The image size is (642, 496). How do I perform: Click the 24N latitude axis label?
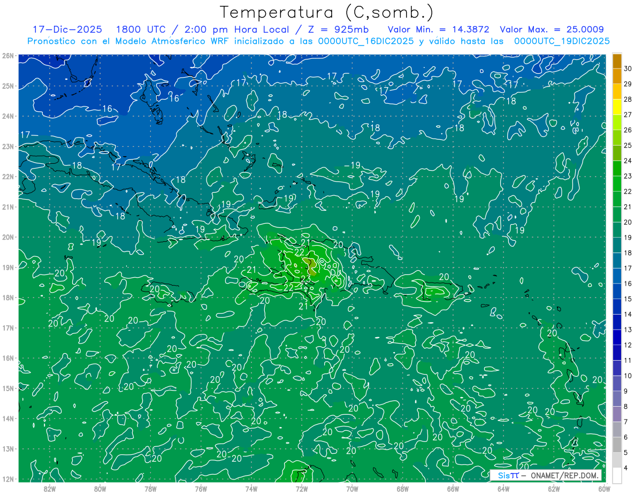7,116
